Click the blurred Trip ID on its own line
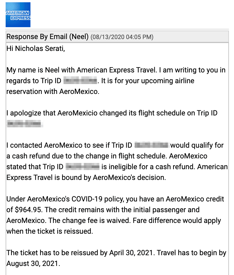Screen dimensions: 234x275 point(24,124)
